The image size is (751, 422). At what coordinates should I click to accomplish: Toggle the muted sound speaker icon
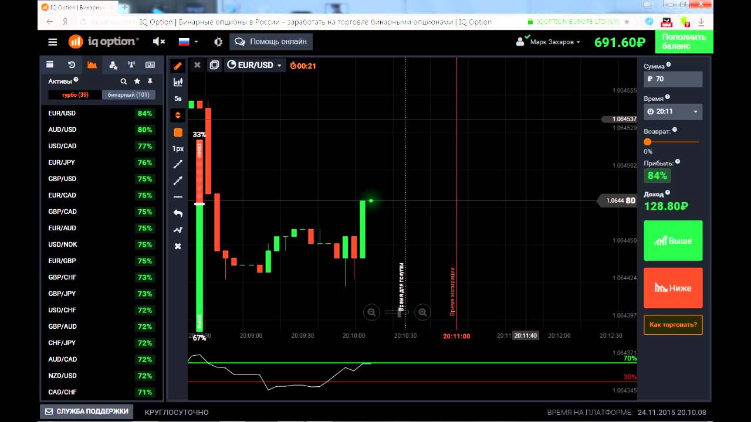coord(158,42)
